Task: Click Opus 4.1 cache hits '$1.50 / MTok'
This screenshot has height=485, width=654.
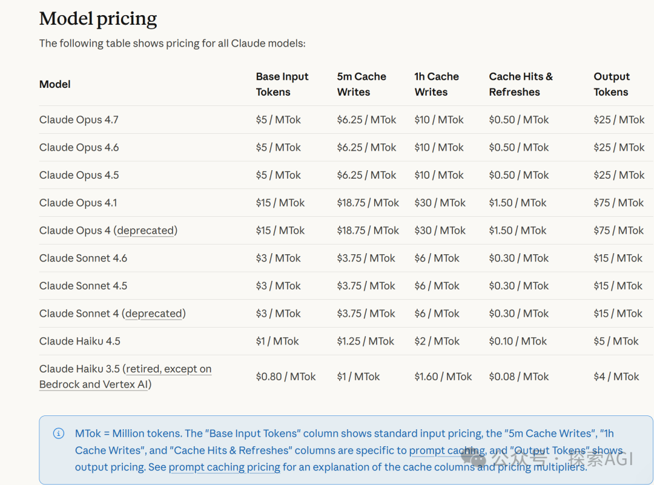Action: coord(518,203)
